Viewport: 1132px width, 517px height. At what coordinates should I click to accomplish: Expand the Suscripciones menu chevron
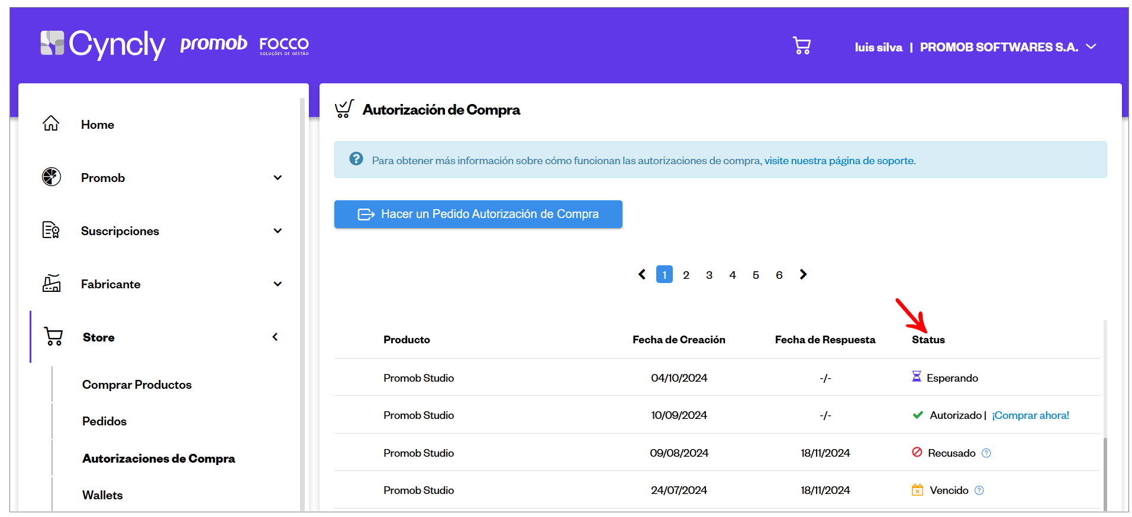click(278, 231)
